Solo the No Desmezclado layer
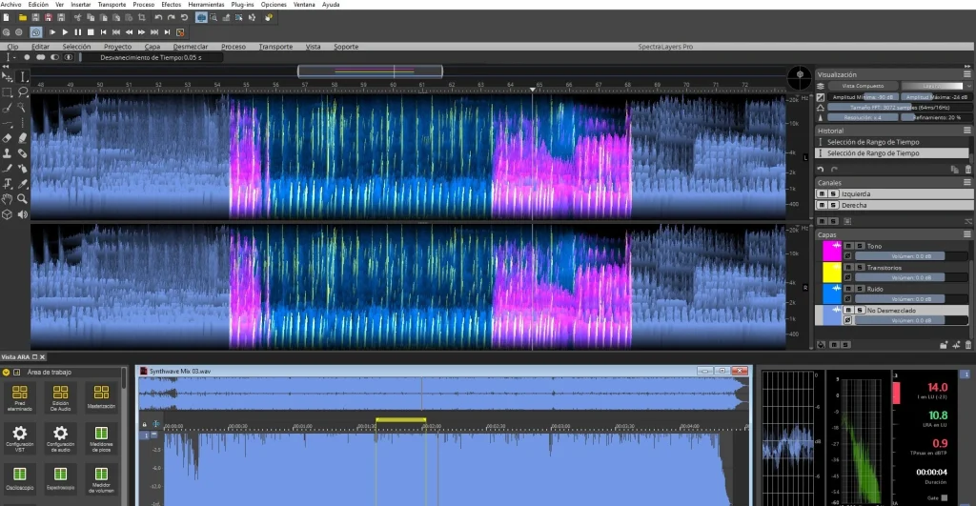Viewport: 976px width, 506px height. coord(859,310)
